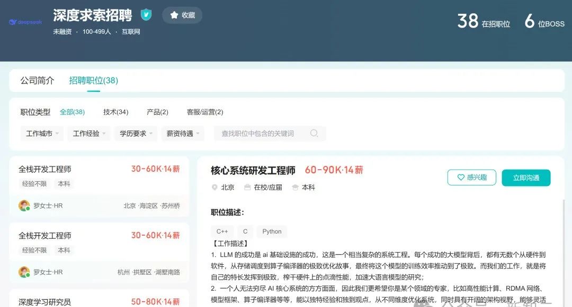Click the job detail panel scrollbar
The width and height of the screenshot is (572, 307).
[563, 253]
